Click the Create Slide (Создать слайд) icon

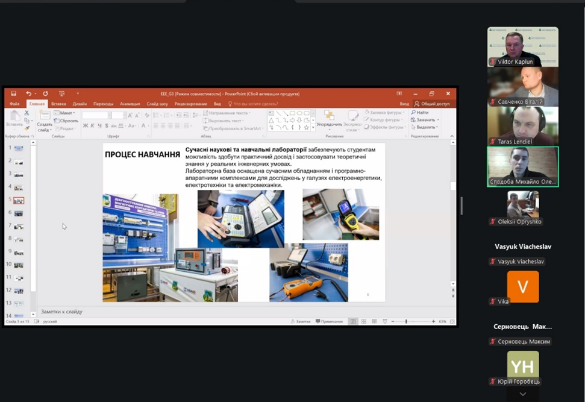pyautogui.click(x=45, y=116)
